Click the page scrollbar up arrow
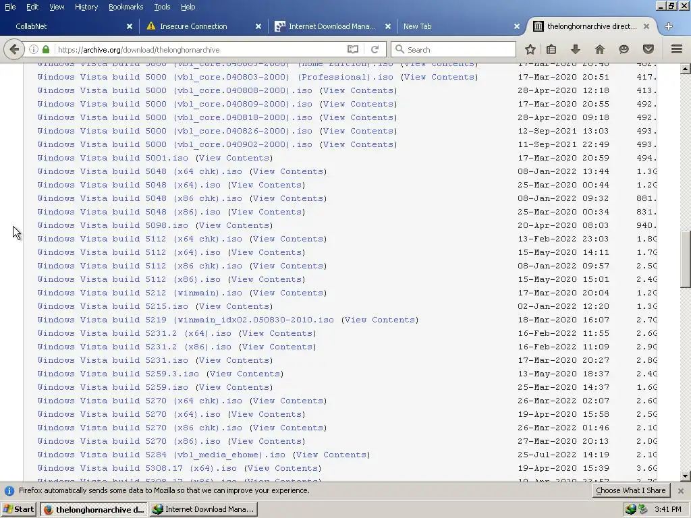This screenshot has width=691, height=518. (x=686, y=69)
